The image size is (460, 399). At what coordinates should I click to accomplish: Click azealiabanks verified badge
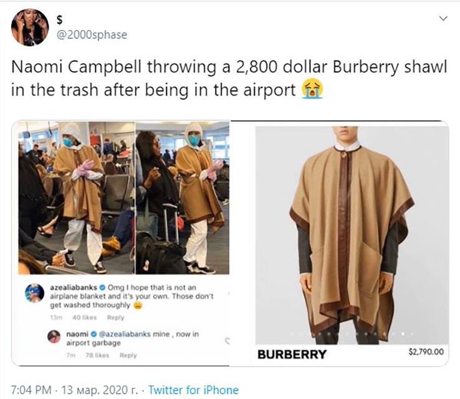[x=103, y=287]
